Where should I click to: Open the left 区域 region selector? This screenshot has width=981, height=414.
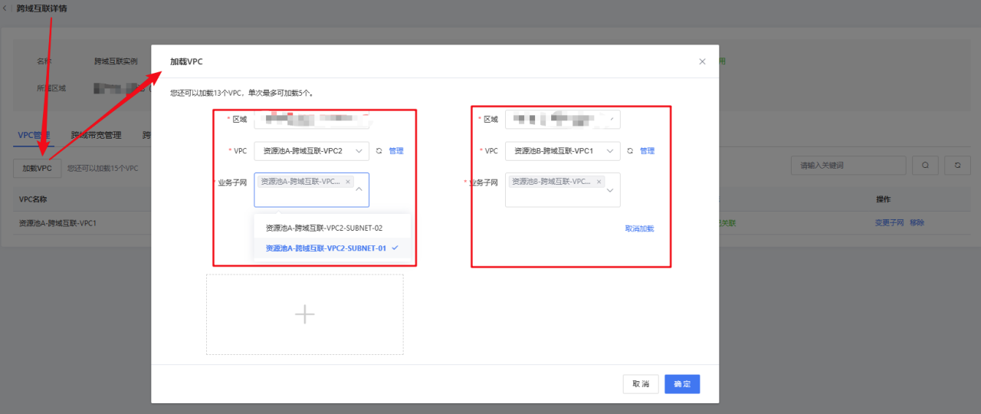(x=311, y=120)
